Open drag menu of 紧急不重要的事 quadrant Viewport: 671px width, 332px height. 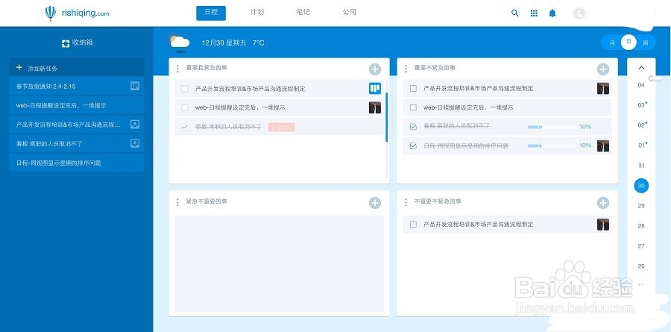(x=177, y=202)
